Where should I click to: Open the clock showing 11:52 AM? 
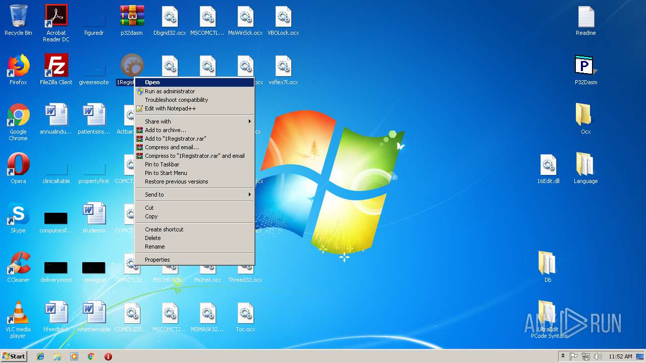[620, 356]
